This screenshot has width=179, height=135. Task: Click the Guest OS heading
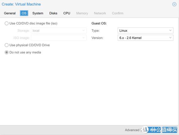click(99, 23)
